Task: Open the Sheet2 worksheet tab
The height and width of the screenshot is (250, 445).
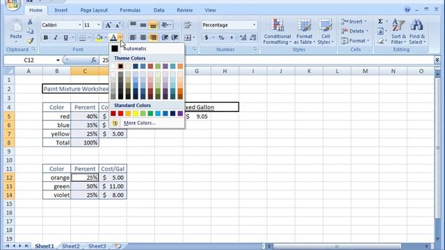Action: coord(71,246)
